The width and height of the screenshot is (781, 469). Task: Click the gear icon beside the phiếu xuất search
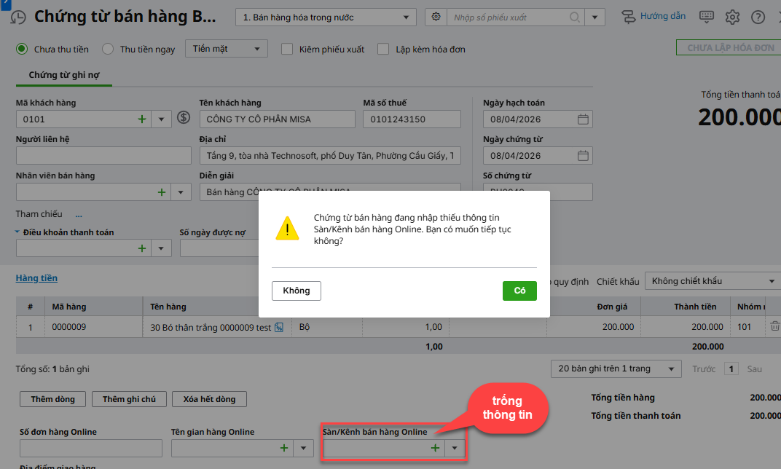[x=436, y=17]
